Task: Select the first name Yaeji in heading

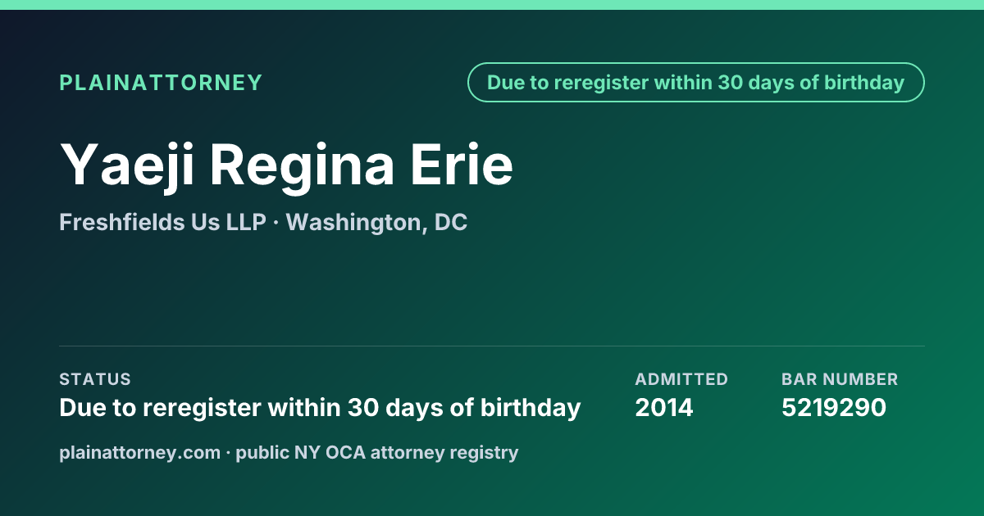Action: (128, 166)
